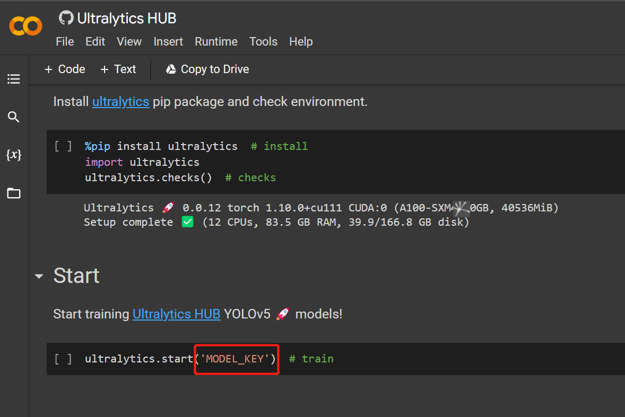The image size is (625, 417).
Task: Click the '%pip install ultralytics' code line
Action: (x=161, y=146)
